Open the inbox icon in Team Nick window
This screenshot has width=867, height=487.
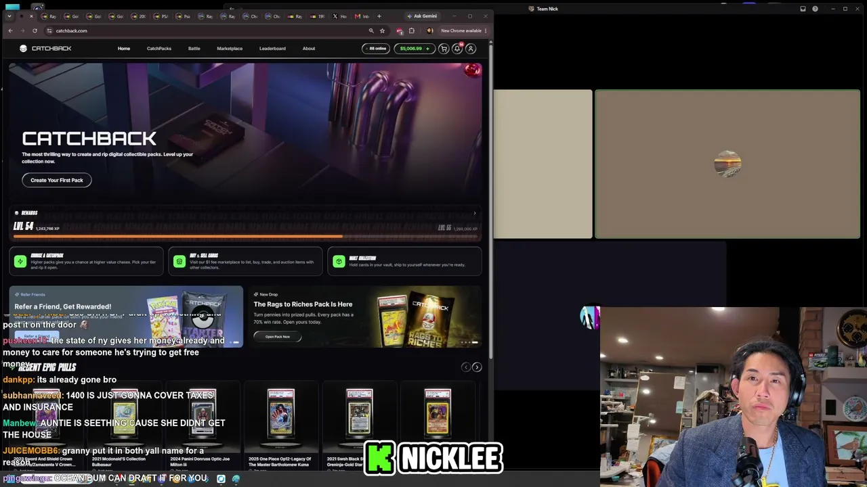point(803,9)
